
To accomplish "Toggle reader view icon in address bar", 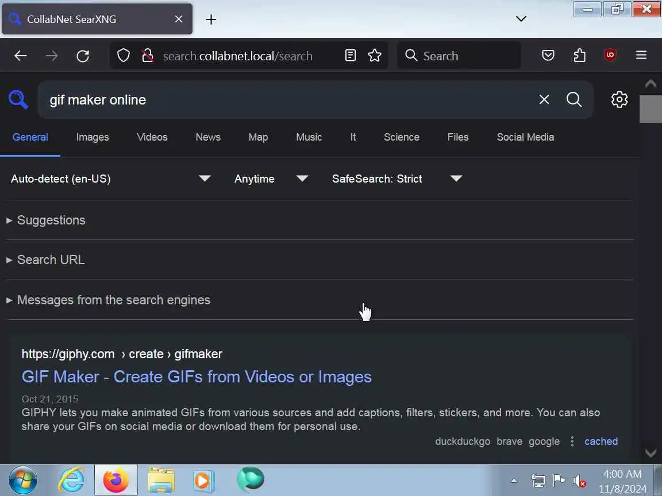I will click(351, 55).
